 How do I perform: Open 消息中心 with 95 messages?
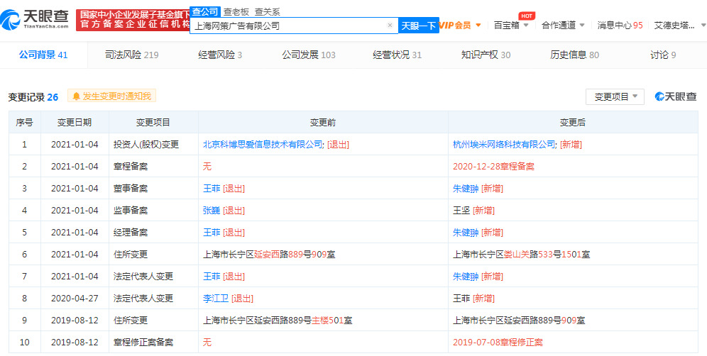coord(620,26)
